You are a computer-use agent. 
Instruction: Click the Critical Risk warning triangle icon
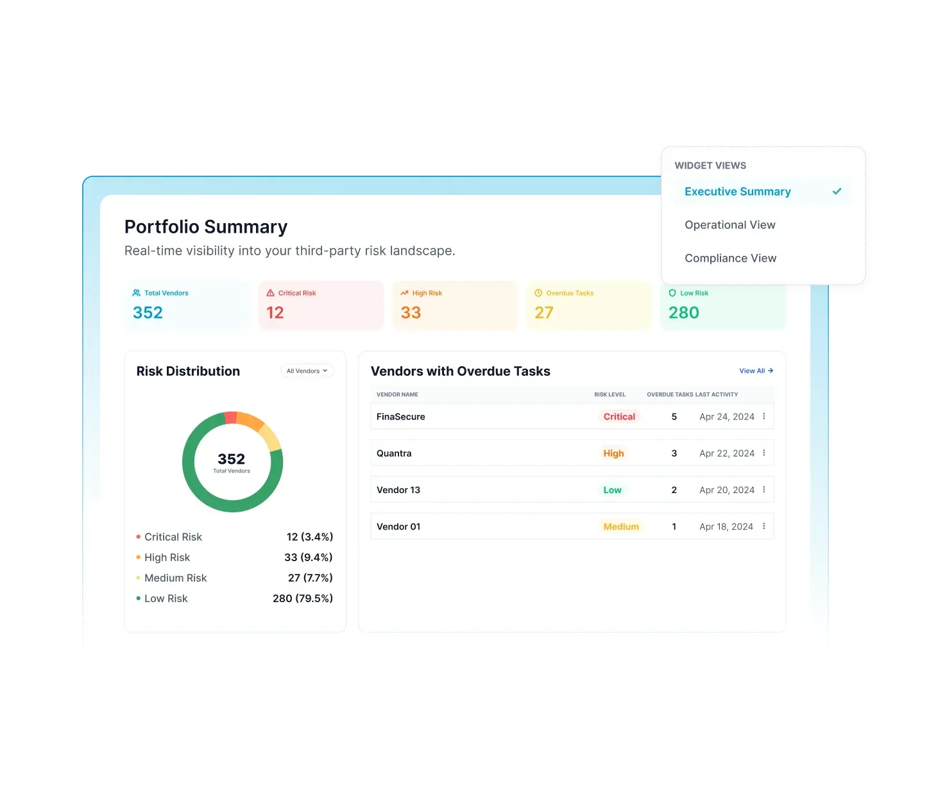tap(271, 293)
